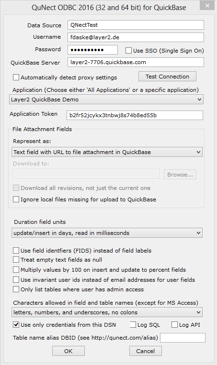Toggle Automatically detect proxy settings checkbox
This screenshot has height=365, width=217.
point(16,77)
